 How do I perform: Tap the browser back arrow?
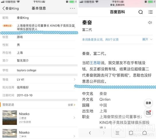coord(90,133)
